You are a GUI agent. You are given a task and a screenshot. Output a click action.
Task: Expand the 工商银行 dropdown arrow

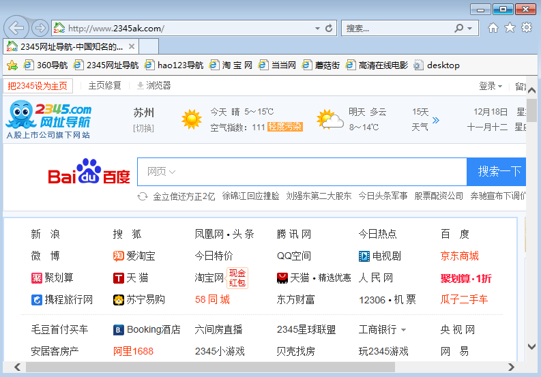click(403, 330)
